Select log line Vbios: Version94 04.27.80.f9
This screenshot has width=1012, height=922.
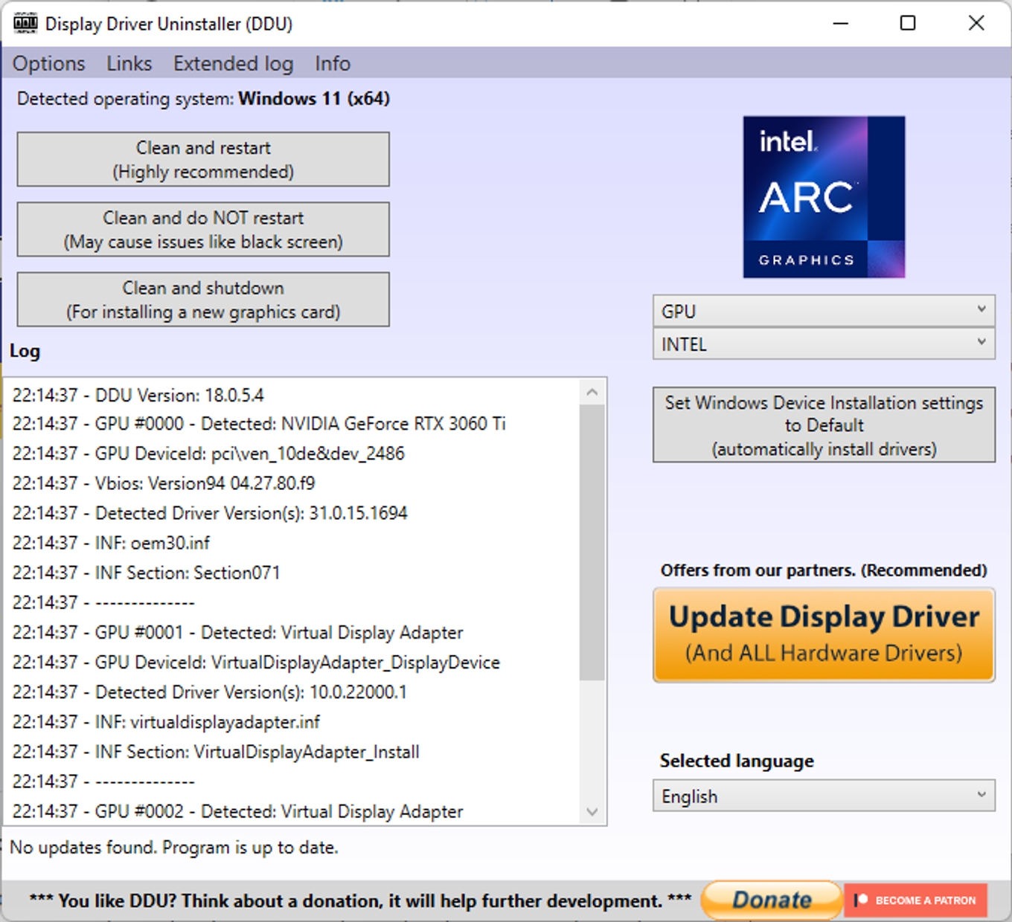coord(164,483)
